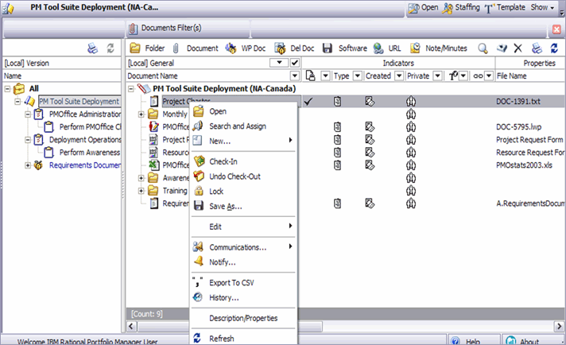Screen dimensions: 566x345
Task: Click the Notify bell icon in context menu
Action: click(x=199, y=261)
